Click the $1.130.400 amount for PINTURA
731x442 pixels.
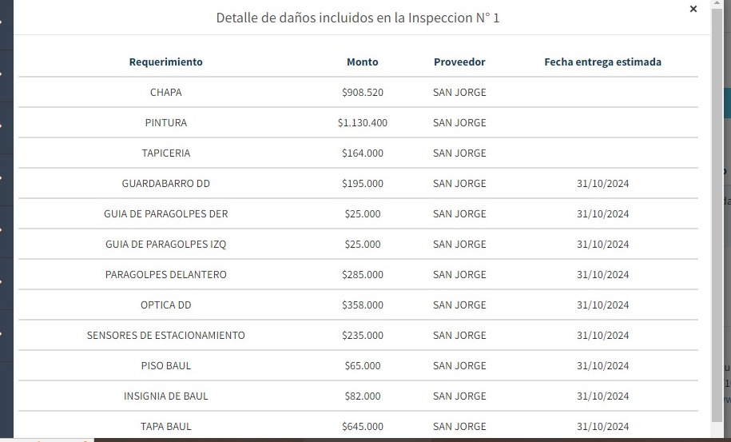pos(363,122)
